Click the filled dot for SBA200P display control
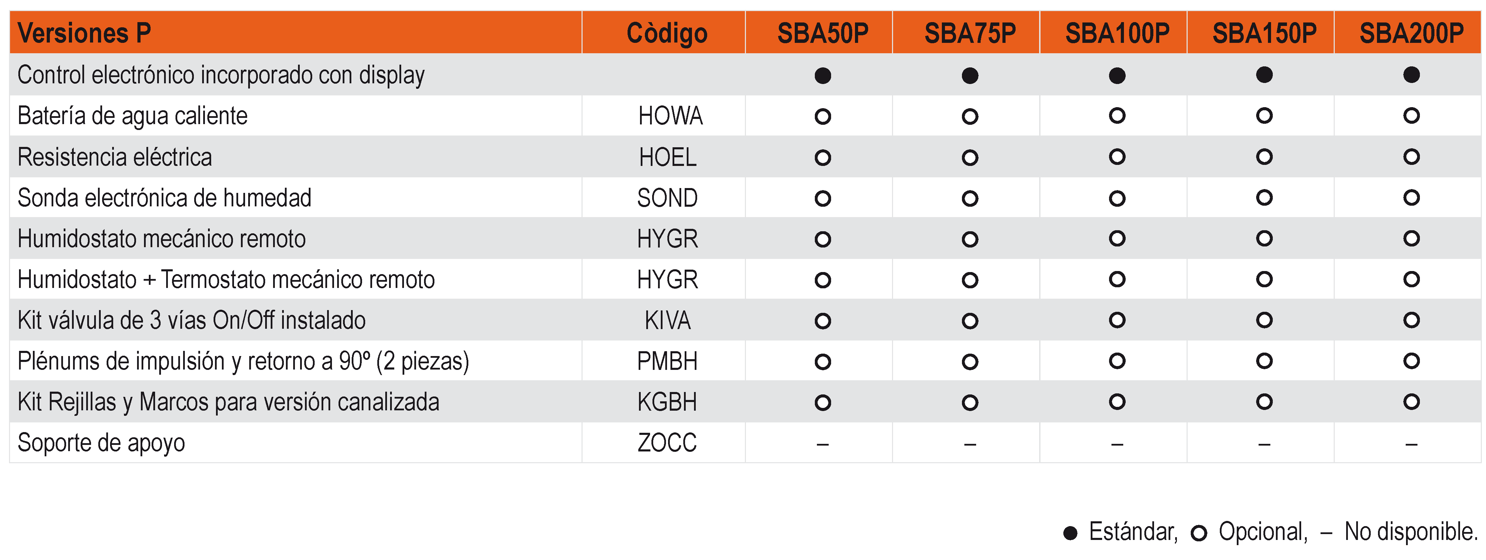Image resolution: width=1486 pixels, height=560 pixels. tap(1411, 75)
